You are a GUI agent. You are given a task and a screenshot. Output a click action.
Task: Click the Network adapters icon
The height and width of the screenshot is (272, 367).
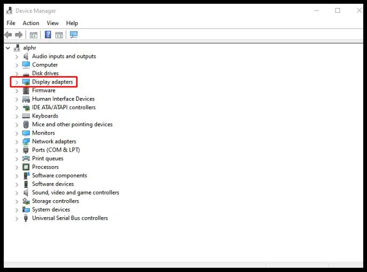tap(26, 142)
